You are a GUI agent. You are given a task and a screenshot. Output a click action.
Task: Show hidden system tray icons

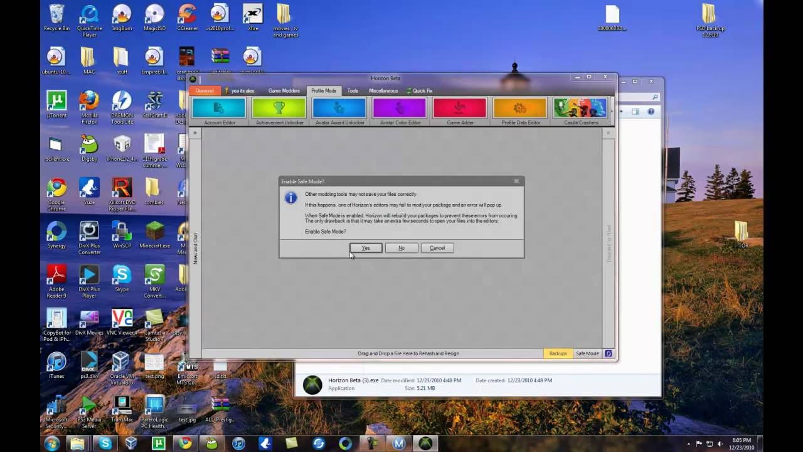[x=688, y=444]
